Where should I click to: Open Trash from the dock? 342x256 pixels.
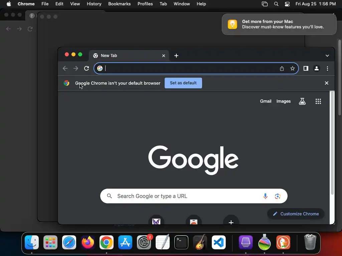310,242
